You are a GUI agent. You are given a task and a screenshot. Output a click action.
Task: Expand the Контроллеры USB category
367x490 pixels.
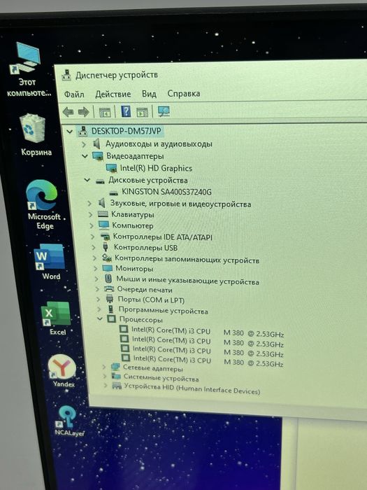click(x=93, y=247)
